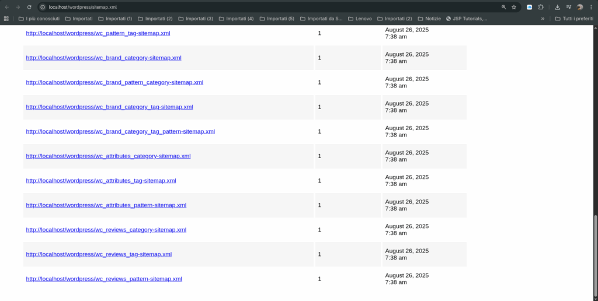Select the count '1' in wc_reviews_tag row
The height and width of the screenshot is (301, 598).
pyautogui.click(x=319, y=254)
